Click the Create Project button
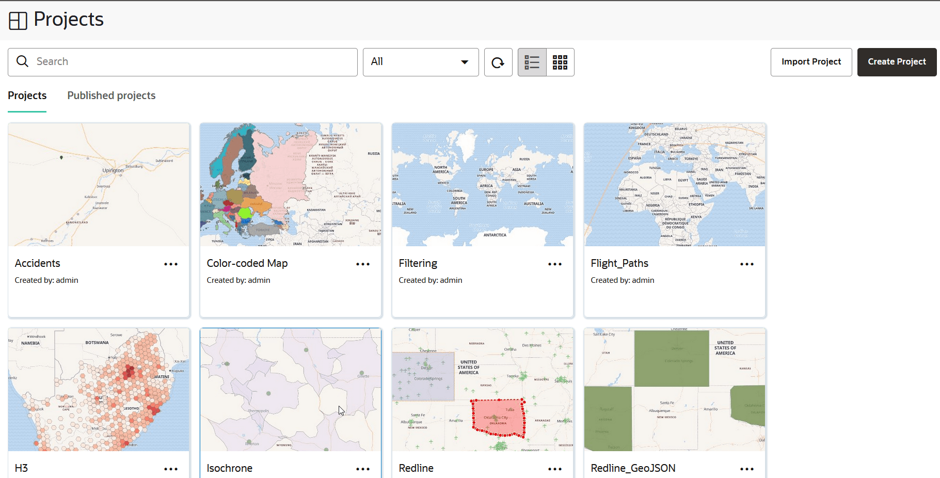This screenshot has width=940, height=478. coord(897,62)
